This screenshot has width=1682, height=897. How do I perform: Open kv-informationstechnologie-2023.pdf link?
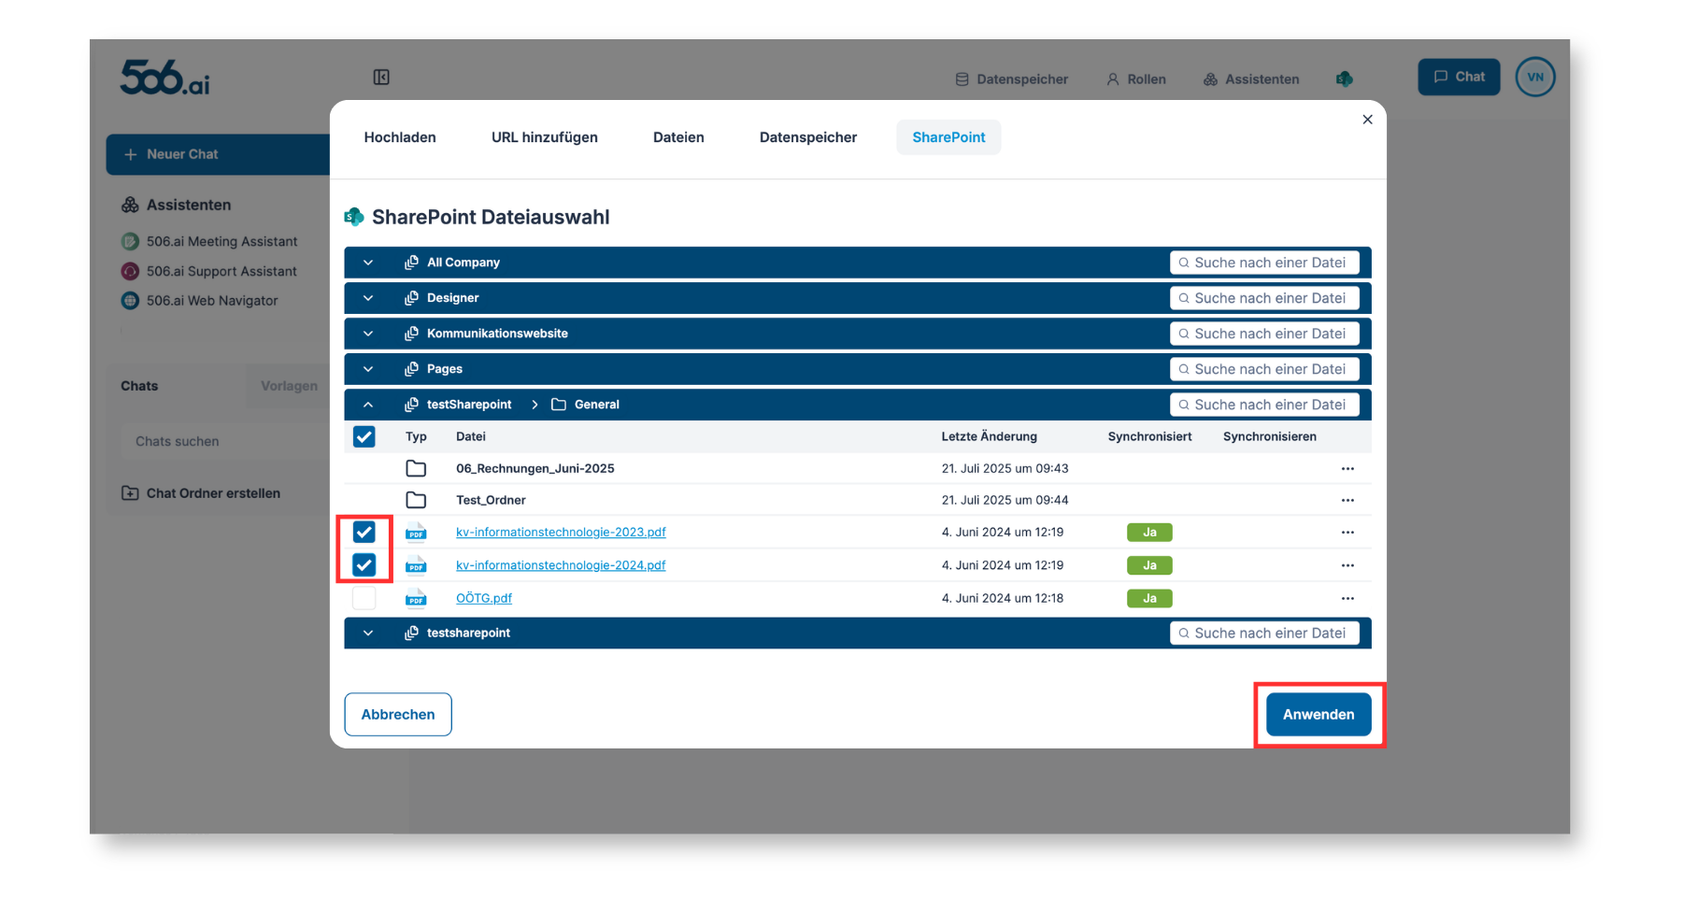561,532
